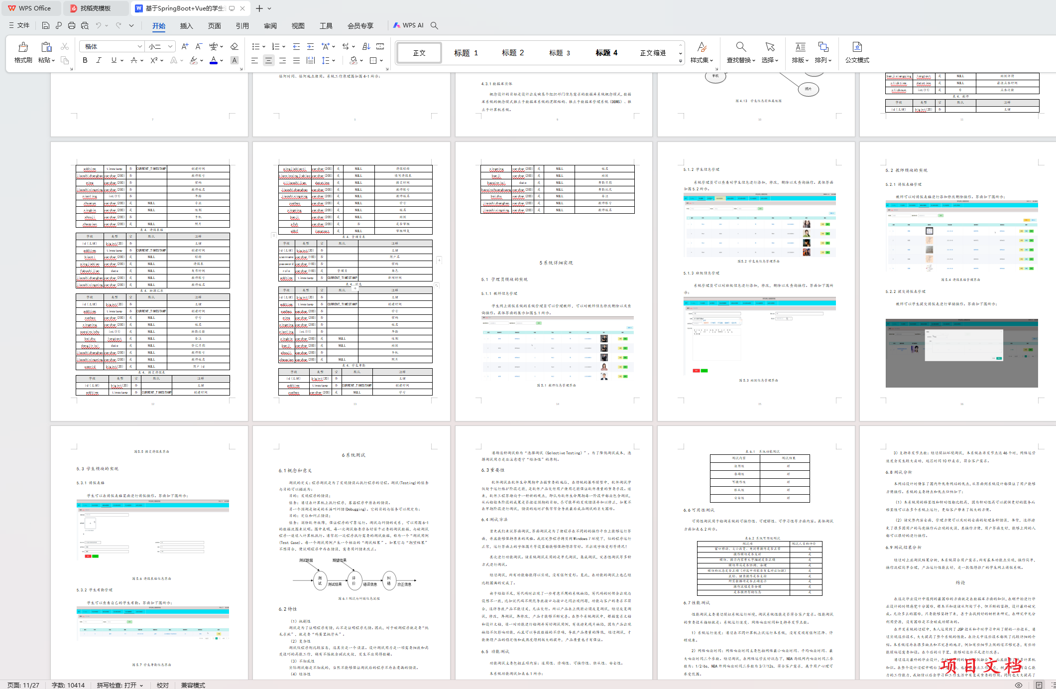Toggle italic formatting
The height and width of the screenshot is (689, 1056).
pyautogui.click(x=99, y=60)
